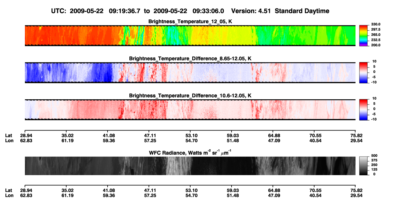This screenshot has width=395, height=202.
Task: Click the 8.65-12.05 difference image strip
Action: (190, 73)
